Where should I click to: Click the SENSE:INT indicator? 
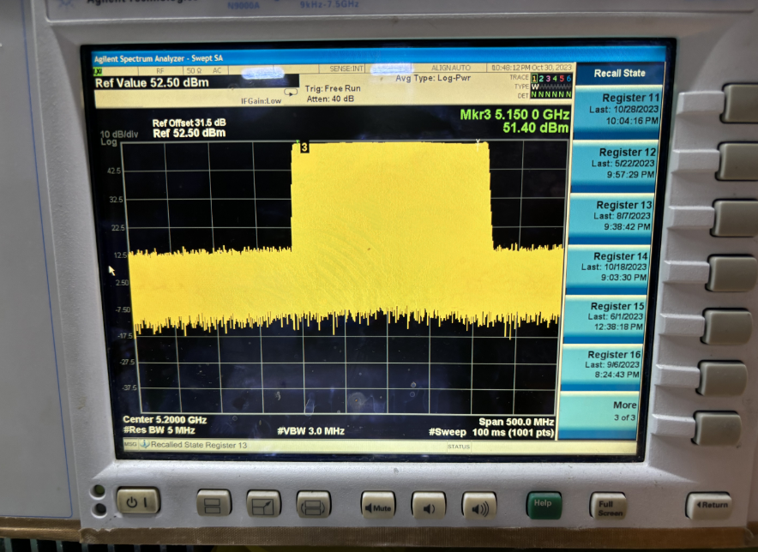[x=346, y=69]
